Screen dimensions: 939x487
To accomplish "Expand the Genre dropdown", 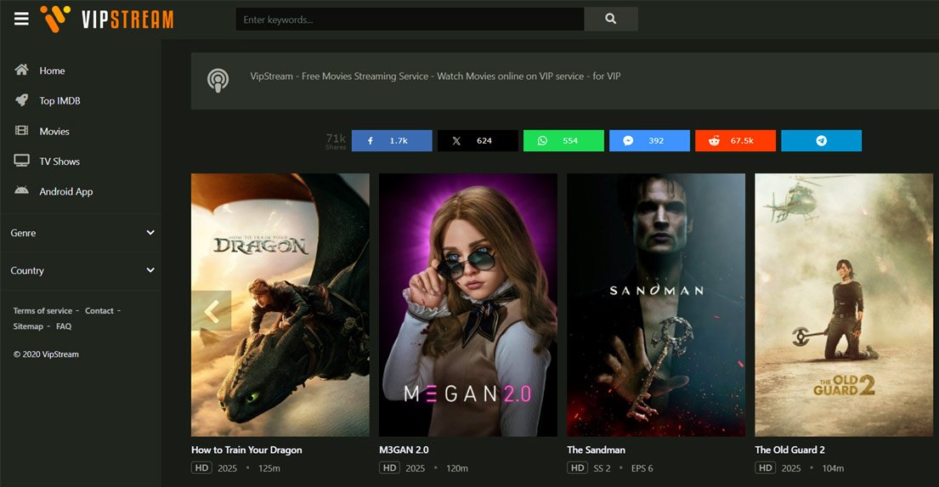I will tap(81, 232).
